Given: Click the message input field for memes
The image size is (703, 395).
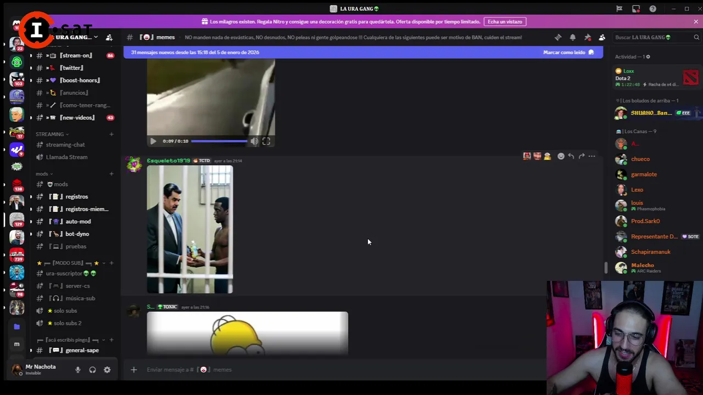Looking at the screenshot, I should [x=341, y=370].
